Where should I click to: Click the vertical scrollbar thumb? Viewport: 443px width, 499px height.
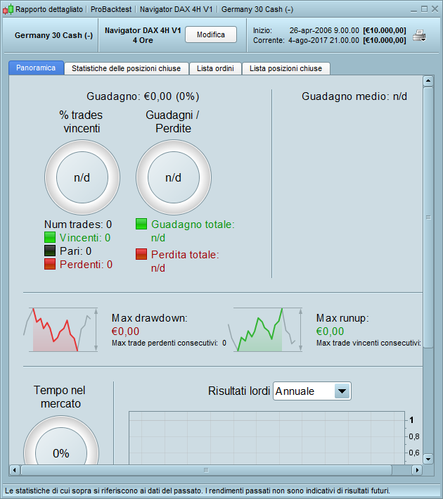click(428, 217)
